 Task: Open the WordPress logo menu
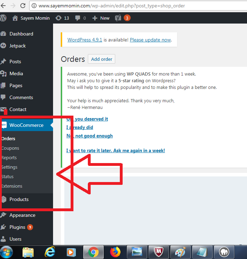[x=3, y=18]
